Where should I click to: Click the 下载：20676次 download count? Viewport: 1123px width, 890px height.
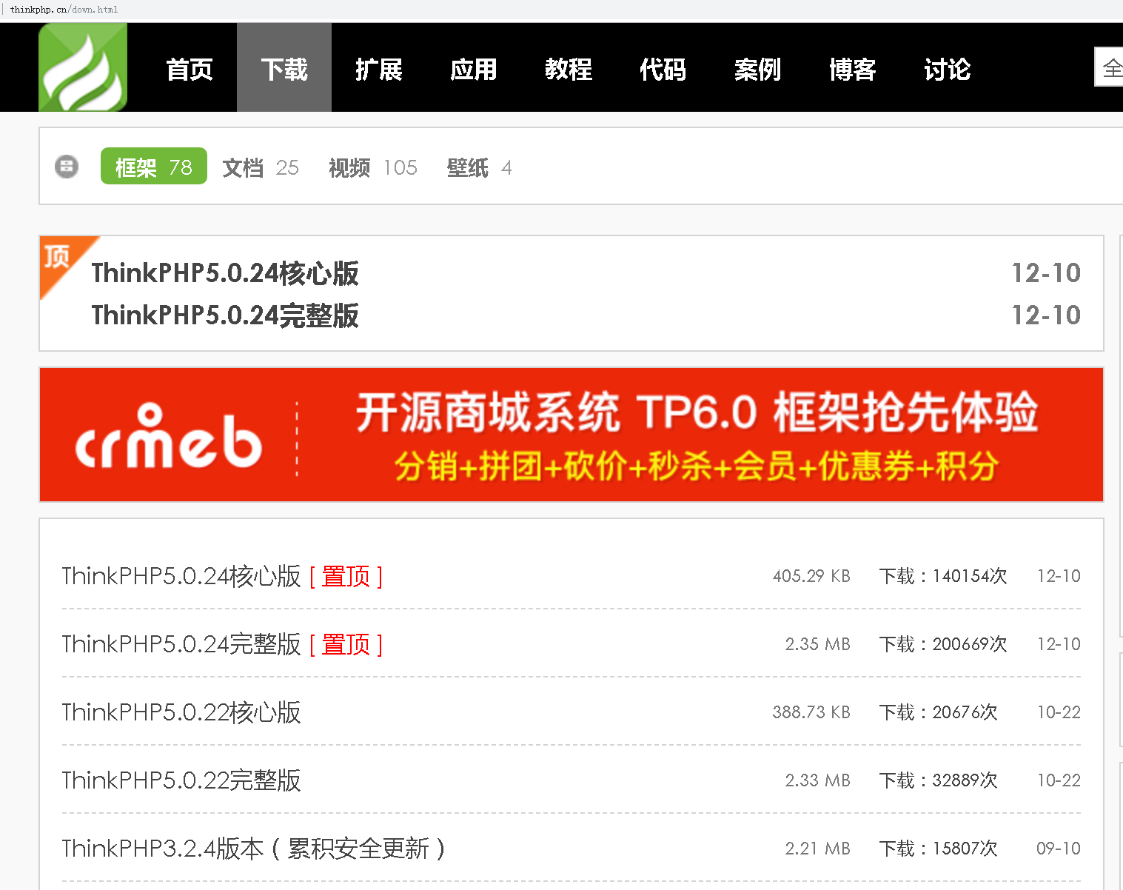tap(938, 712)
